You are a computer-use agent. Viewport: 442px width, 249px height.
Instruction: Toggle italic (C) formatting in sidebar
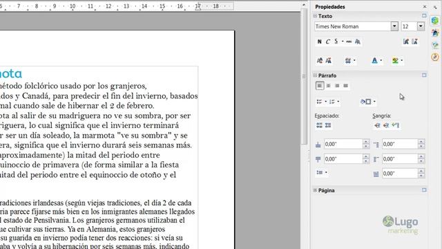(327, 41)
